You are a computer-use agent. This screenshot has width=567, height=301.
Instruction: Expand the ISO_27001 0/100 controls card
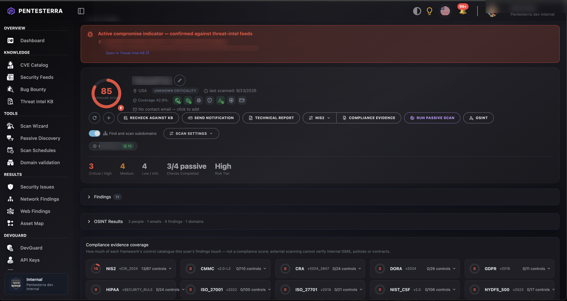click(226, 290)
